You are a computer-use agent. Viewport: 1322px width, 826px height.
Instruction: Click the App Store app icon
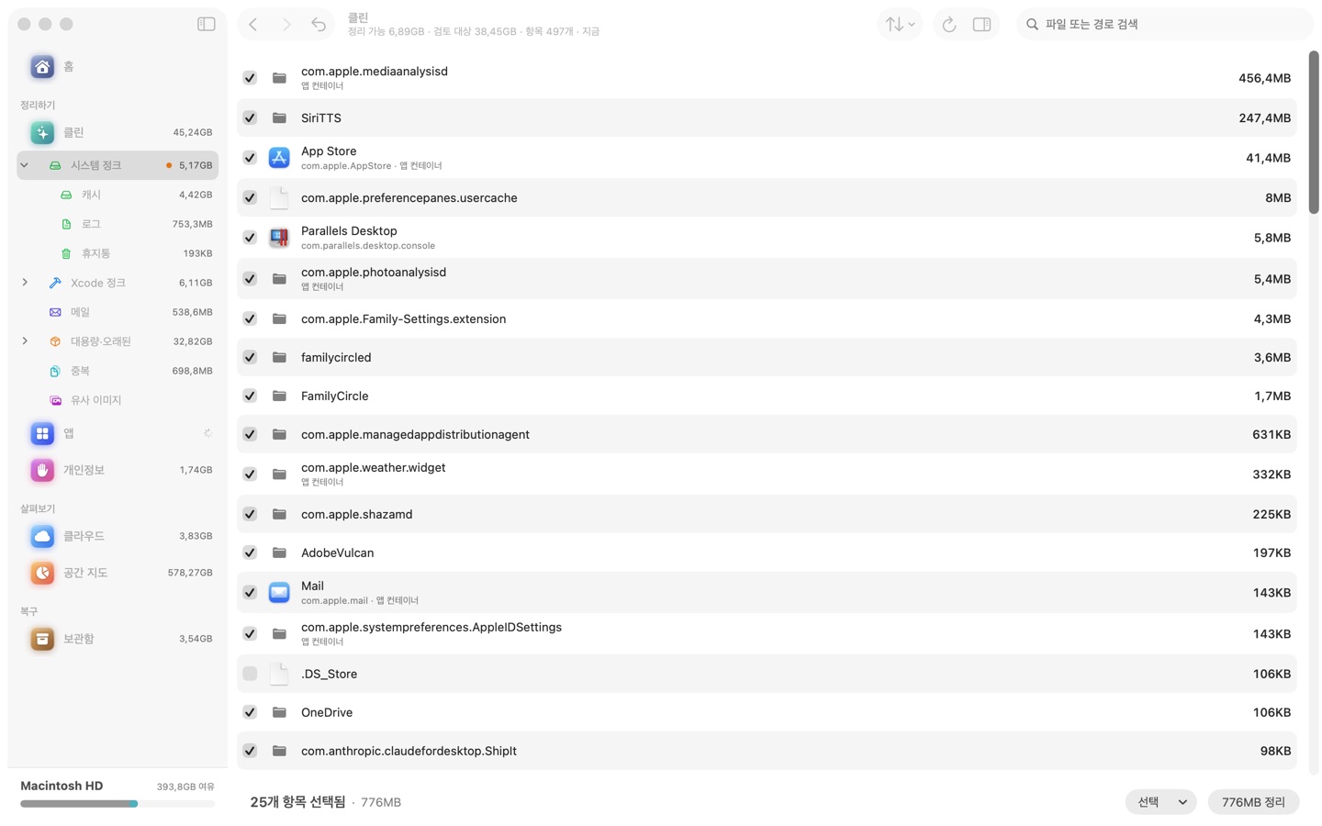[279, 158]
